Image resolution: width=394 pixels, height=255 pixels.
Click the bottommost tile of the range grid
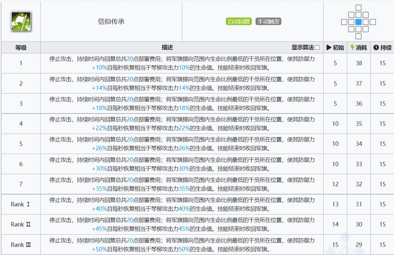coord(359,36)
